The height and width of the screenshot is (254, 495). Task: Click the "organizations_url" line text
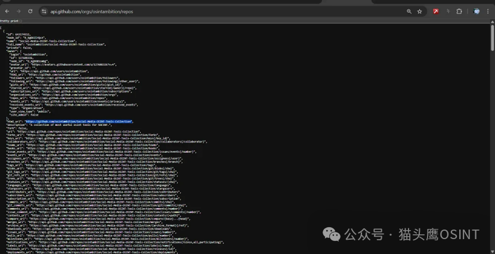tap(64, 95)
